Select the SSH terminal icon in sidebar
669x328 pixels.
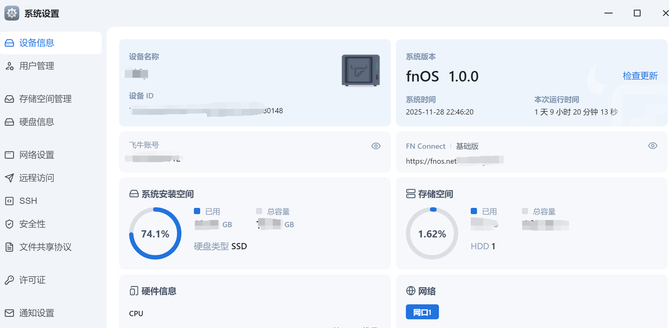[9, 201]
